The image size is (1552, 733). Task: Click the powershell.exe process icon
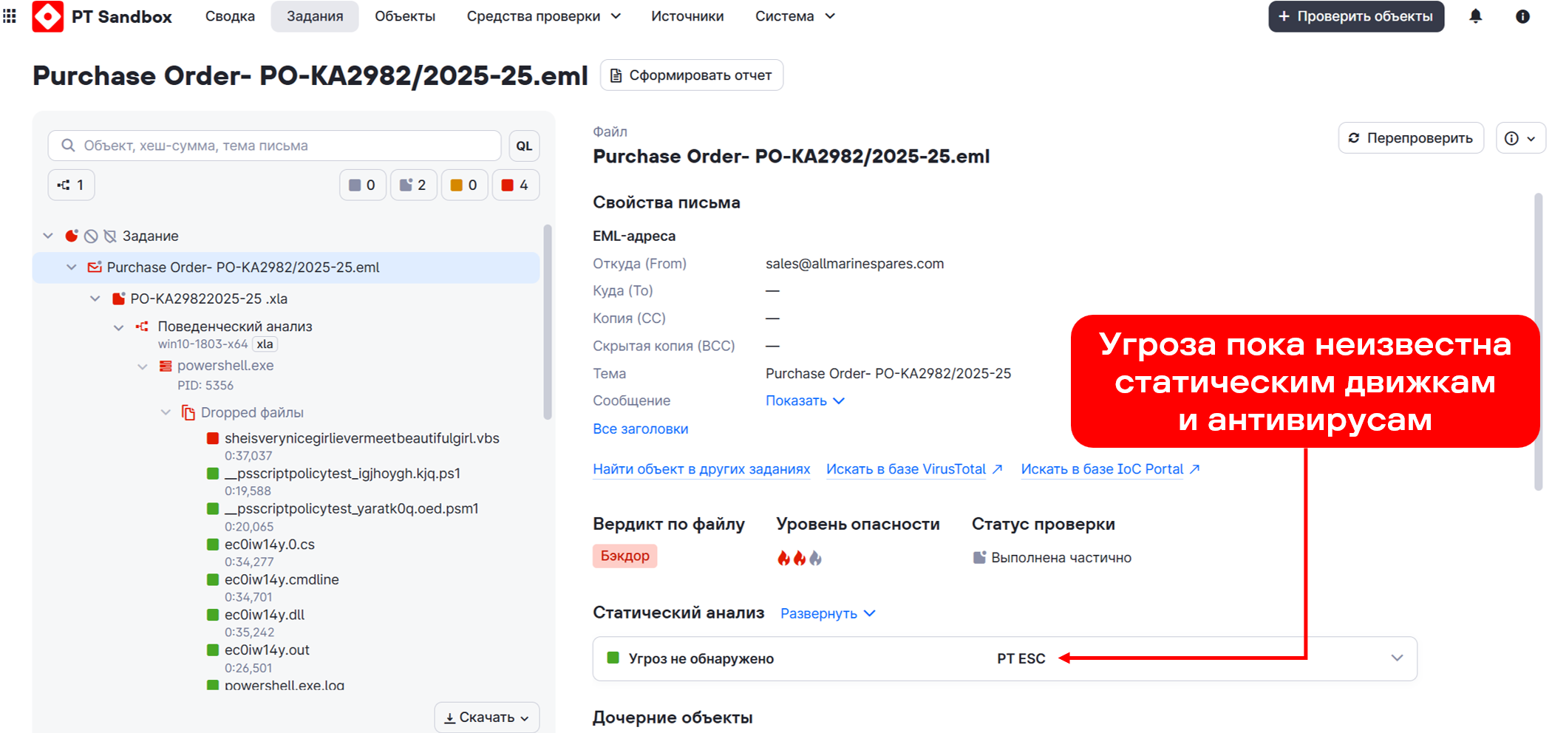point(166,366)
